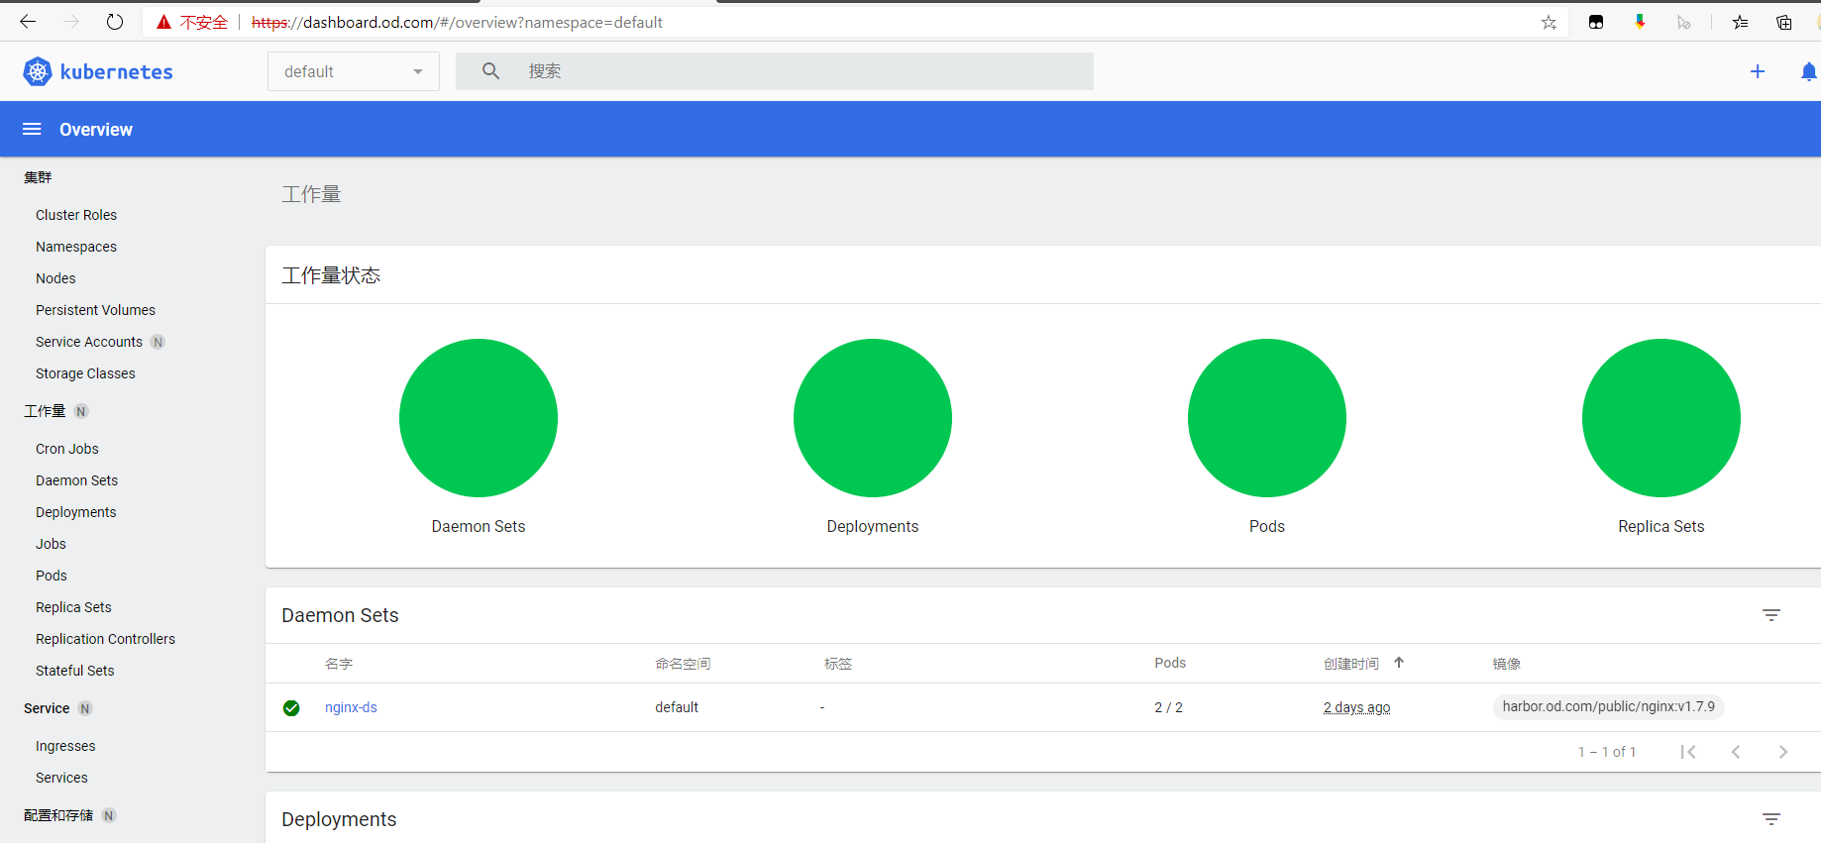Reload the page with refresh icon
The width and height of the screenshot is (1821, 843).
(x=115, y=22)
